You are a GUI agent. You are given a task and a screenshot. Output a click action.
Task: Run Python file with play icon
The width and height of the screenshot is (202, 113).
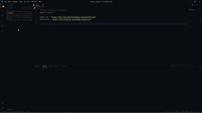point(193,5)
